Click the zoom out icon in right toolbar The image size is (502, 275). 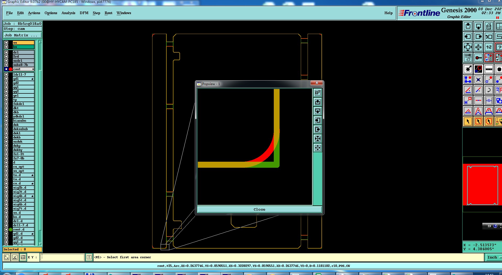[x=478, y=47]
